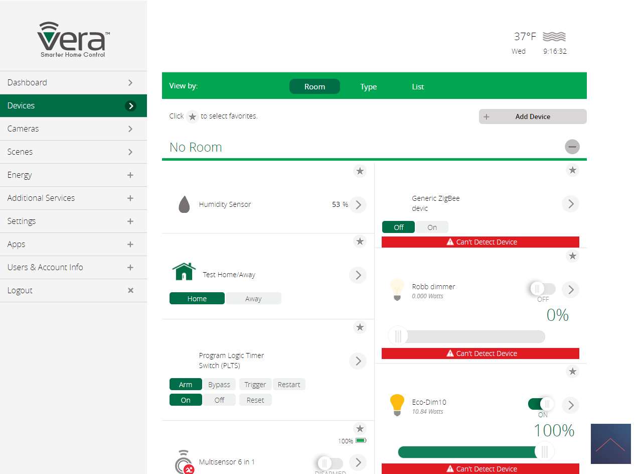Open Cameras from the sidebar
Image resolution: width=641 pixels, height=474 pixels.
pyautogui.click(x=73, y=129)
